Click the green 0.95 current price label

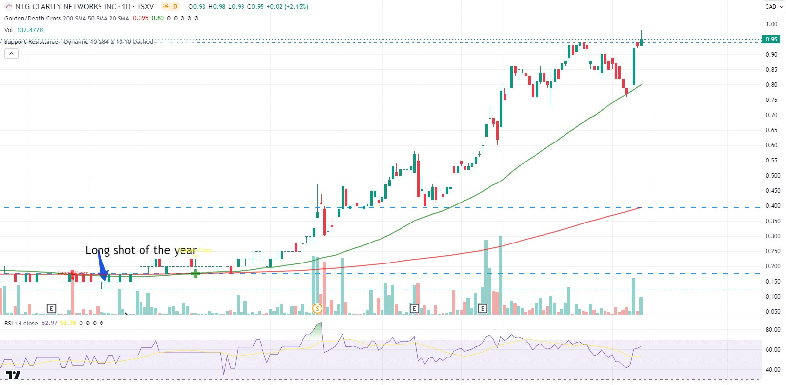pyautogui.click(x=771, y=39)
